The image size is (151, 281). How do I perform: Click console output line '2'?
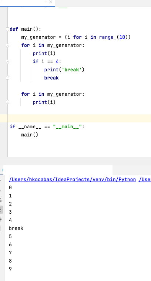[10, 204]
